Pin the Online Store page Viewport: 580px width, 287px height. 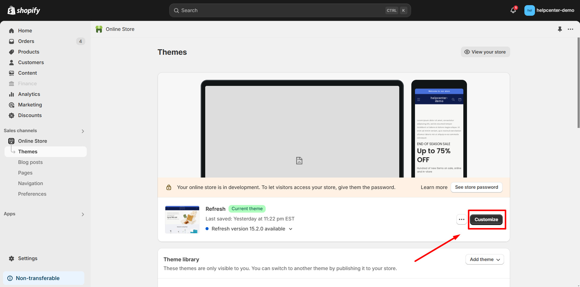tap(560, 29)
